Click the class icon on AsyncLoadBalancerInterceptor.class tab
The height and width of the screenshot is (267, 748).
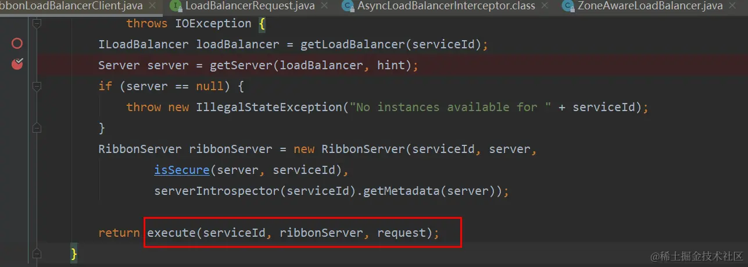coord(348,6)
